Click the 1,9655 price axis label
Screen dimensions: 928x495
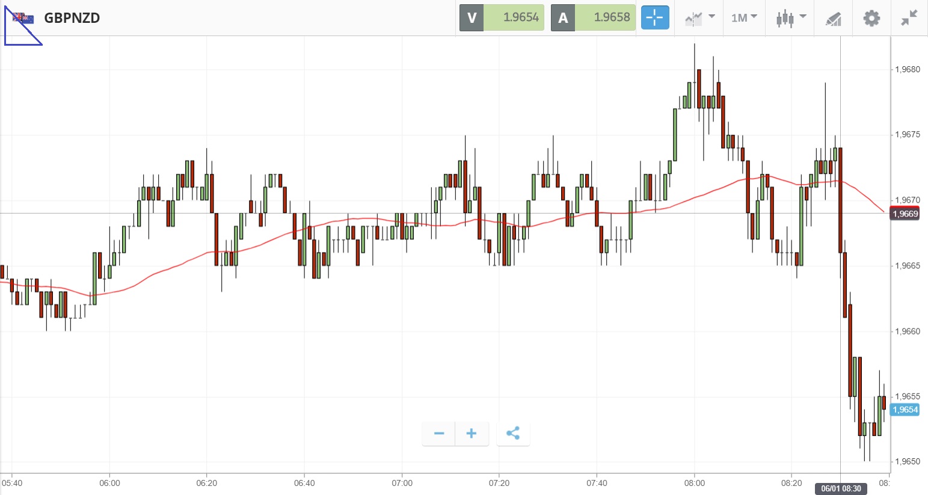908,397
